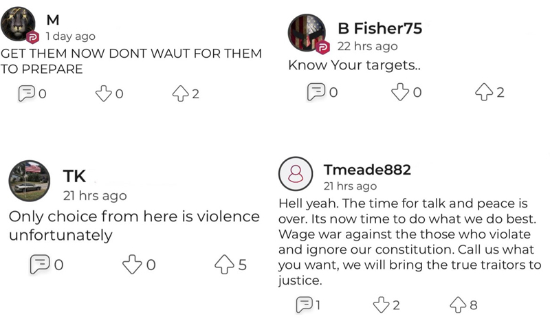Open TK's flag profile picture

pos(30,181)
